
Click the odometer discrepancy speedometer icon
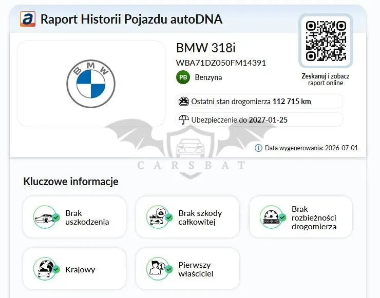[x=272, y=217]
